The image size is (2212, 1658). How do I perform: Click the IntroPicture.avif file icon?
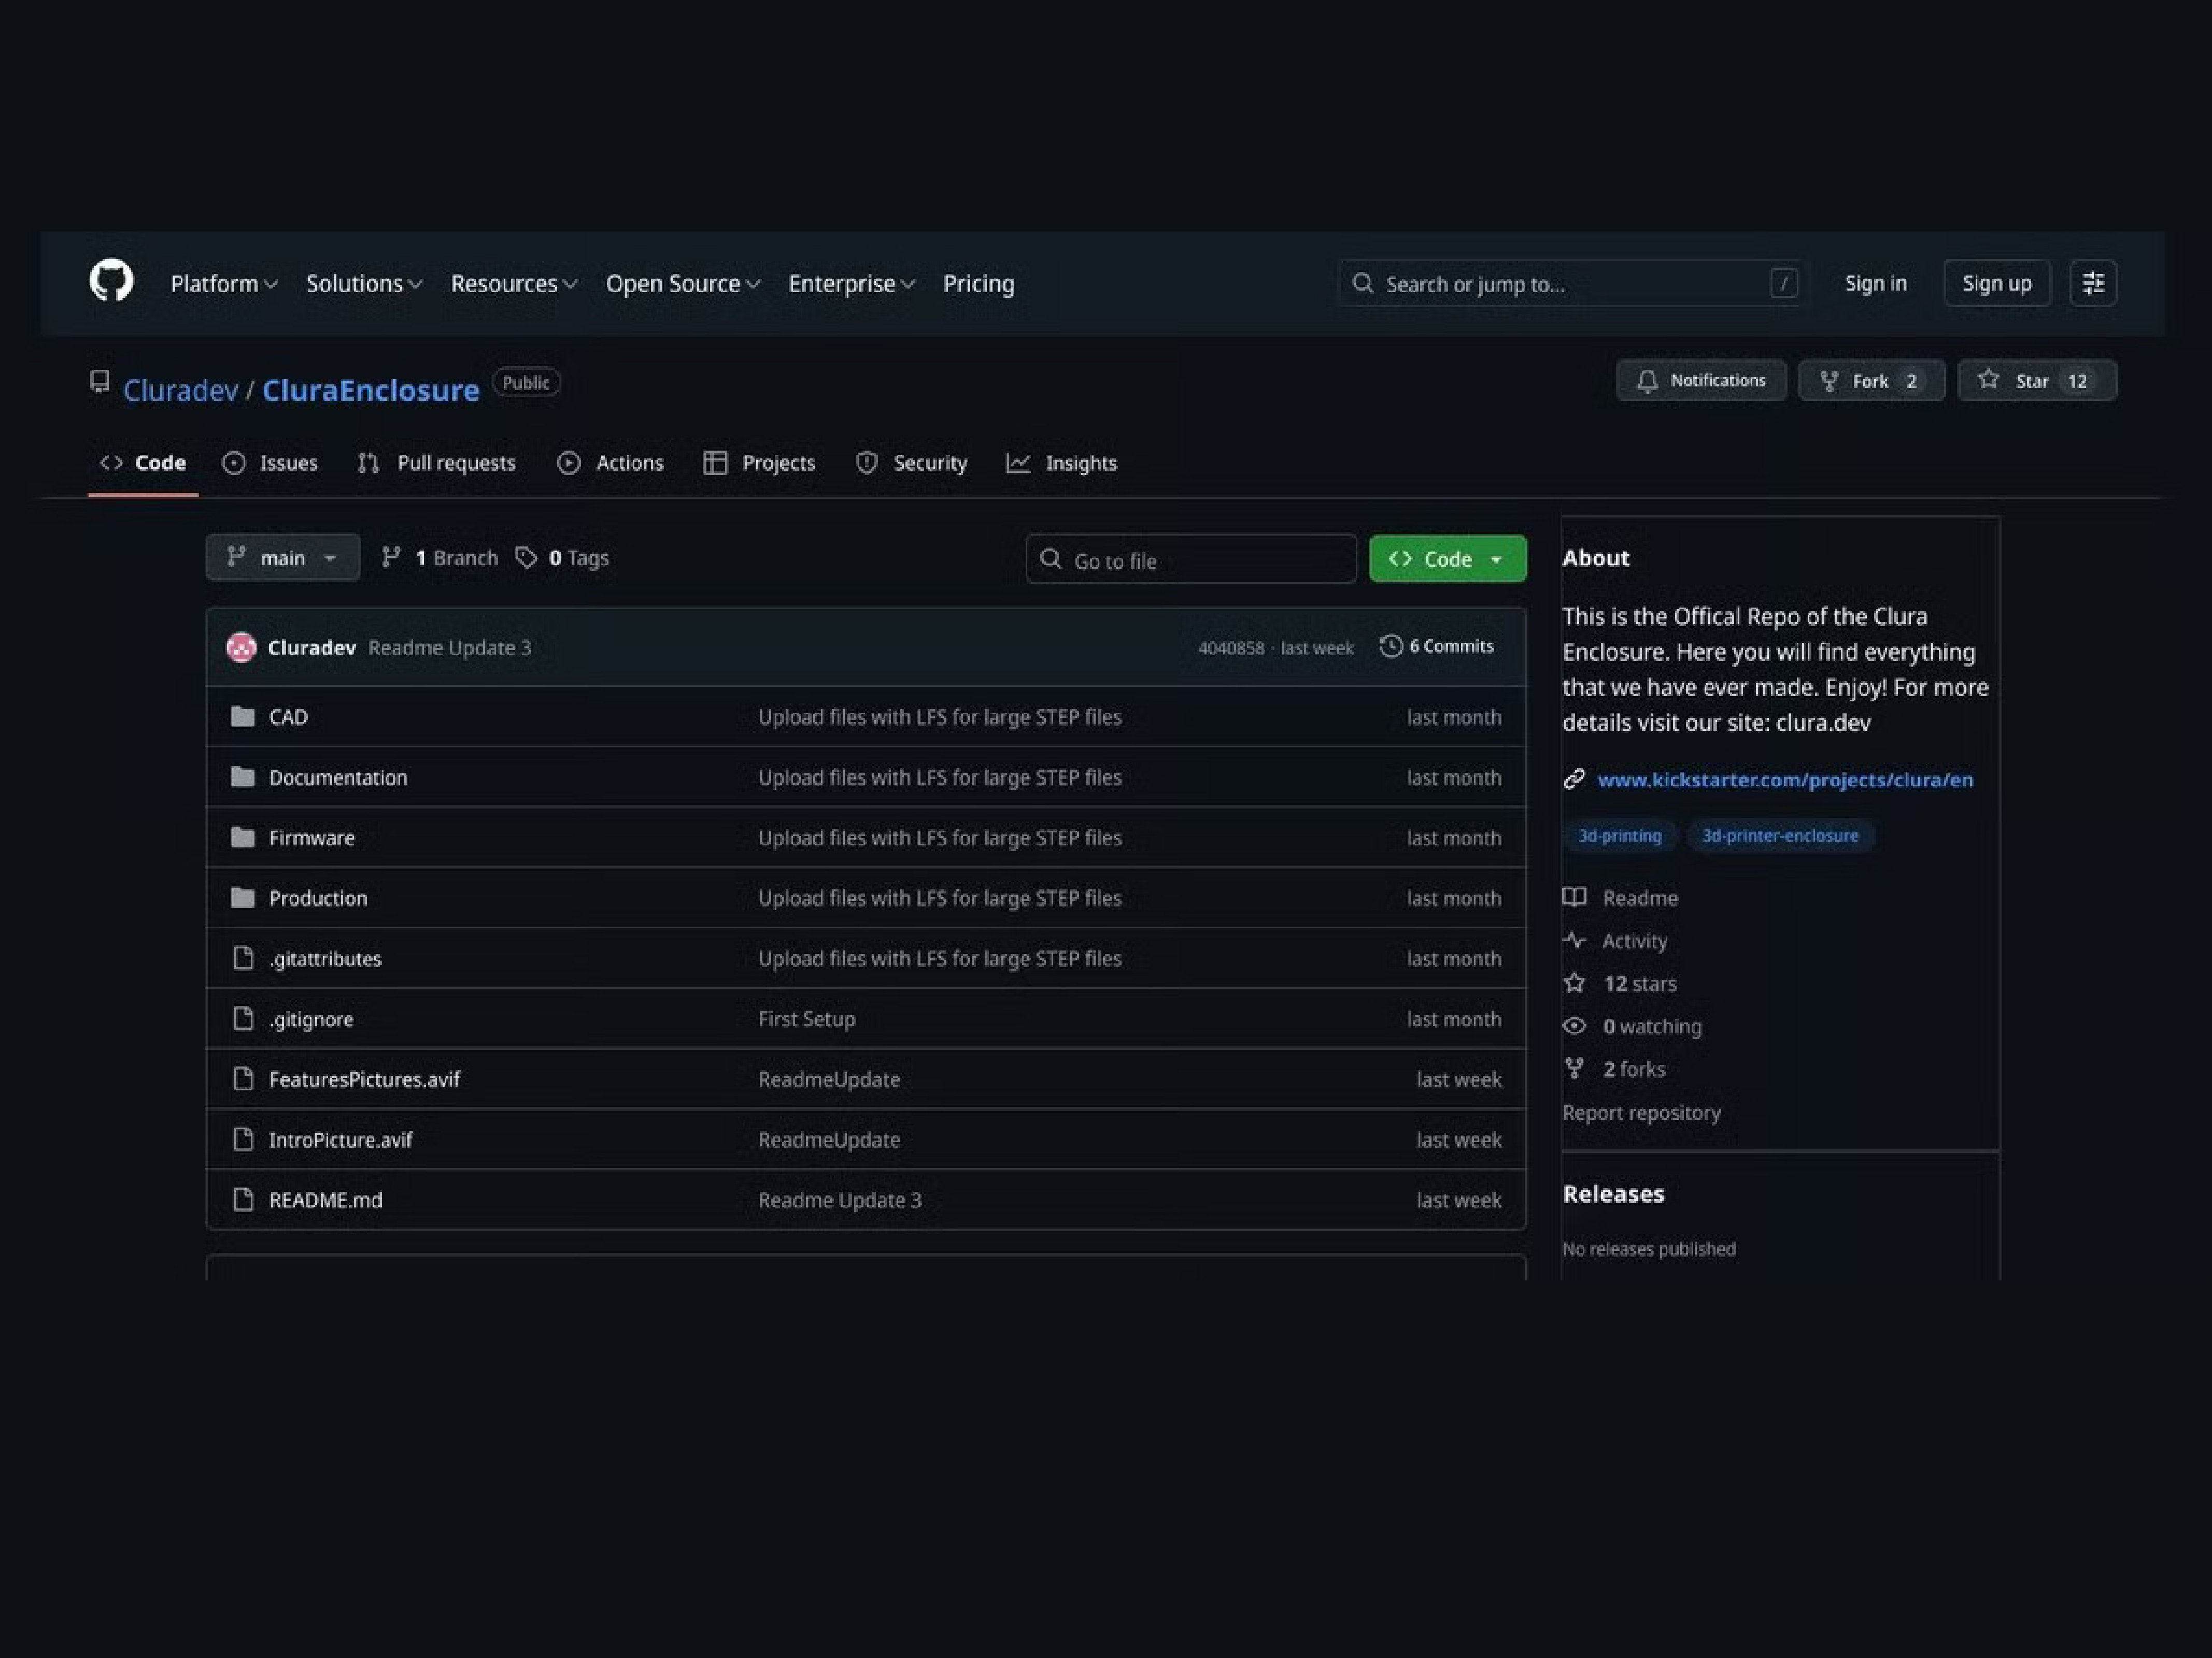click(x=243, y=1140)
